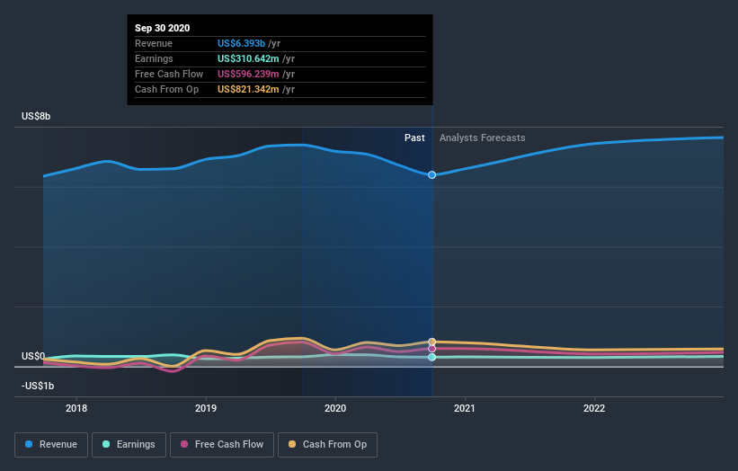Click the Past label on chart
738x471 pixels.
pyautogui.click(x=414, y=138)
